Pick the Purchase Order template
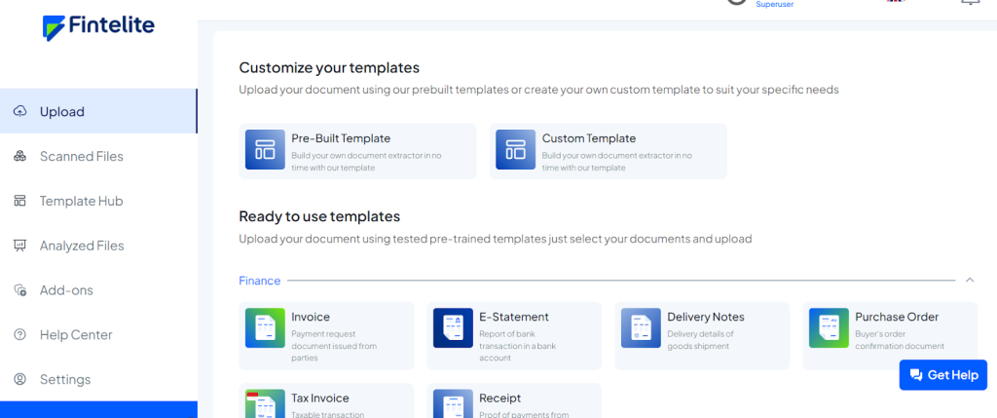This screenshot has width=997, height=418. 890,329
